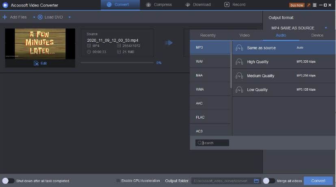Switch to the Recently tab
This screenshot has height=187, width=336.
tap(208, 35)
